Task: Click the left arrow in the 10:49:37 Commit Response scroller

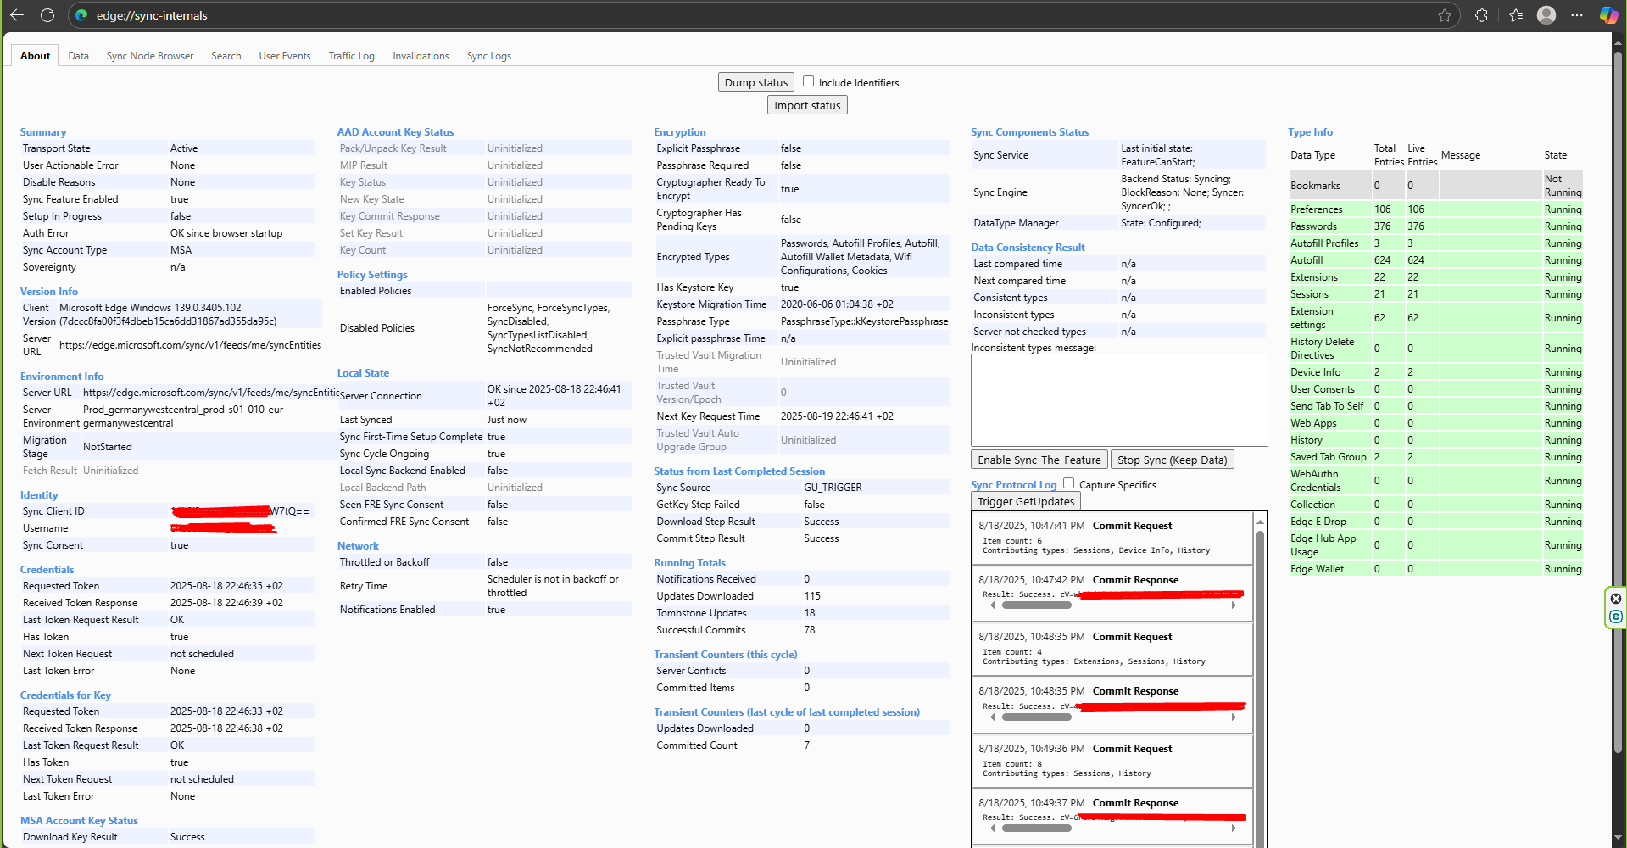Action: coord(992,828)
